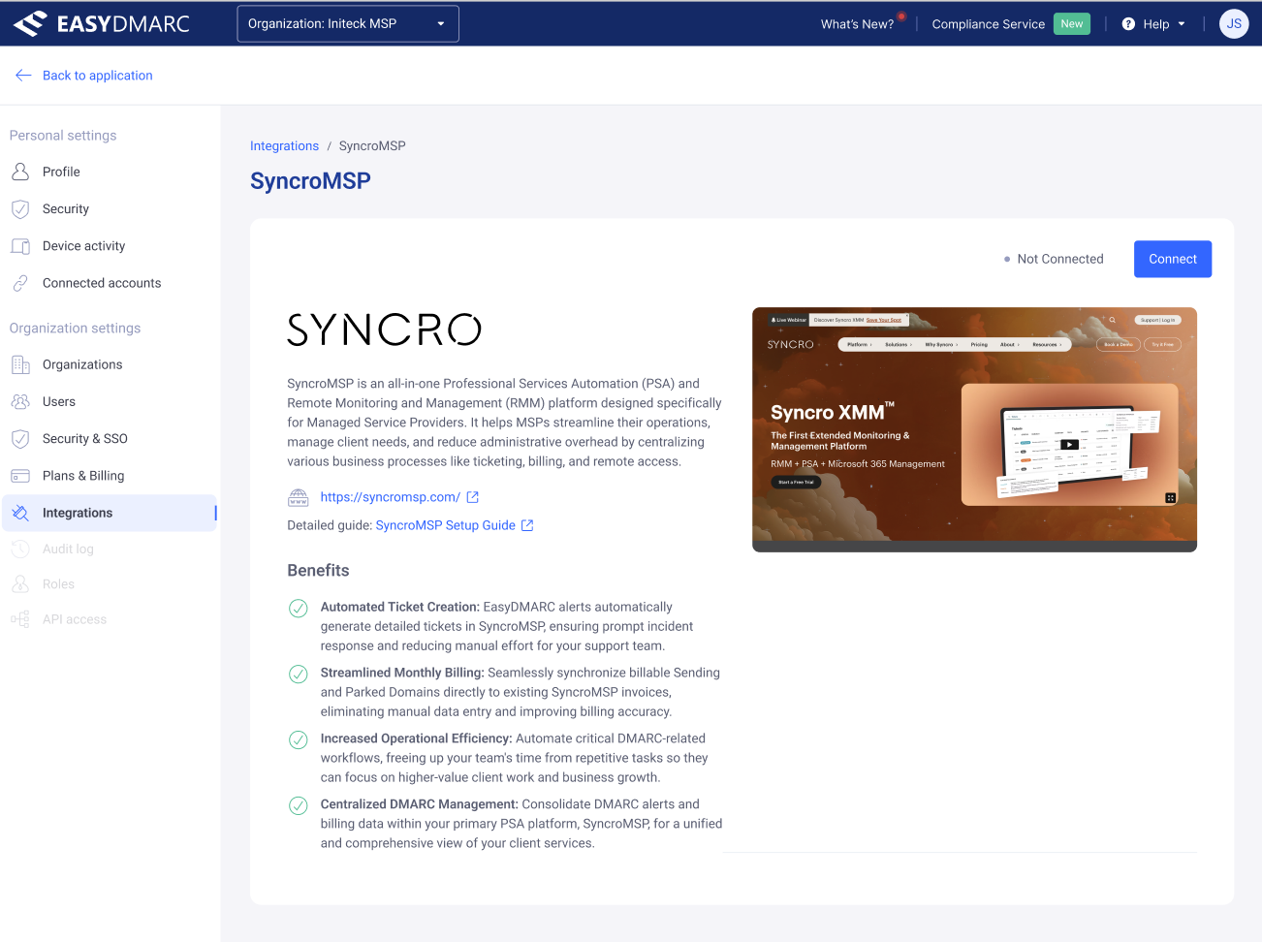Open the Audit log entry

(x=68, y=549)
